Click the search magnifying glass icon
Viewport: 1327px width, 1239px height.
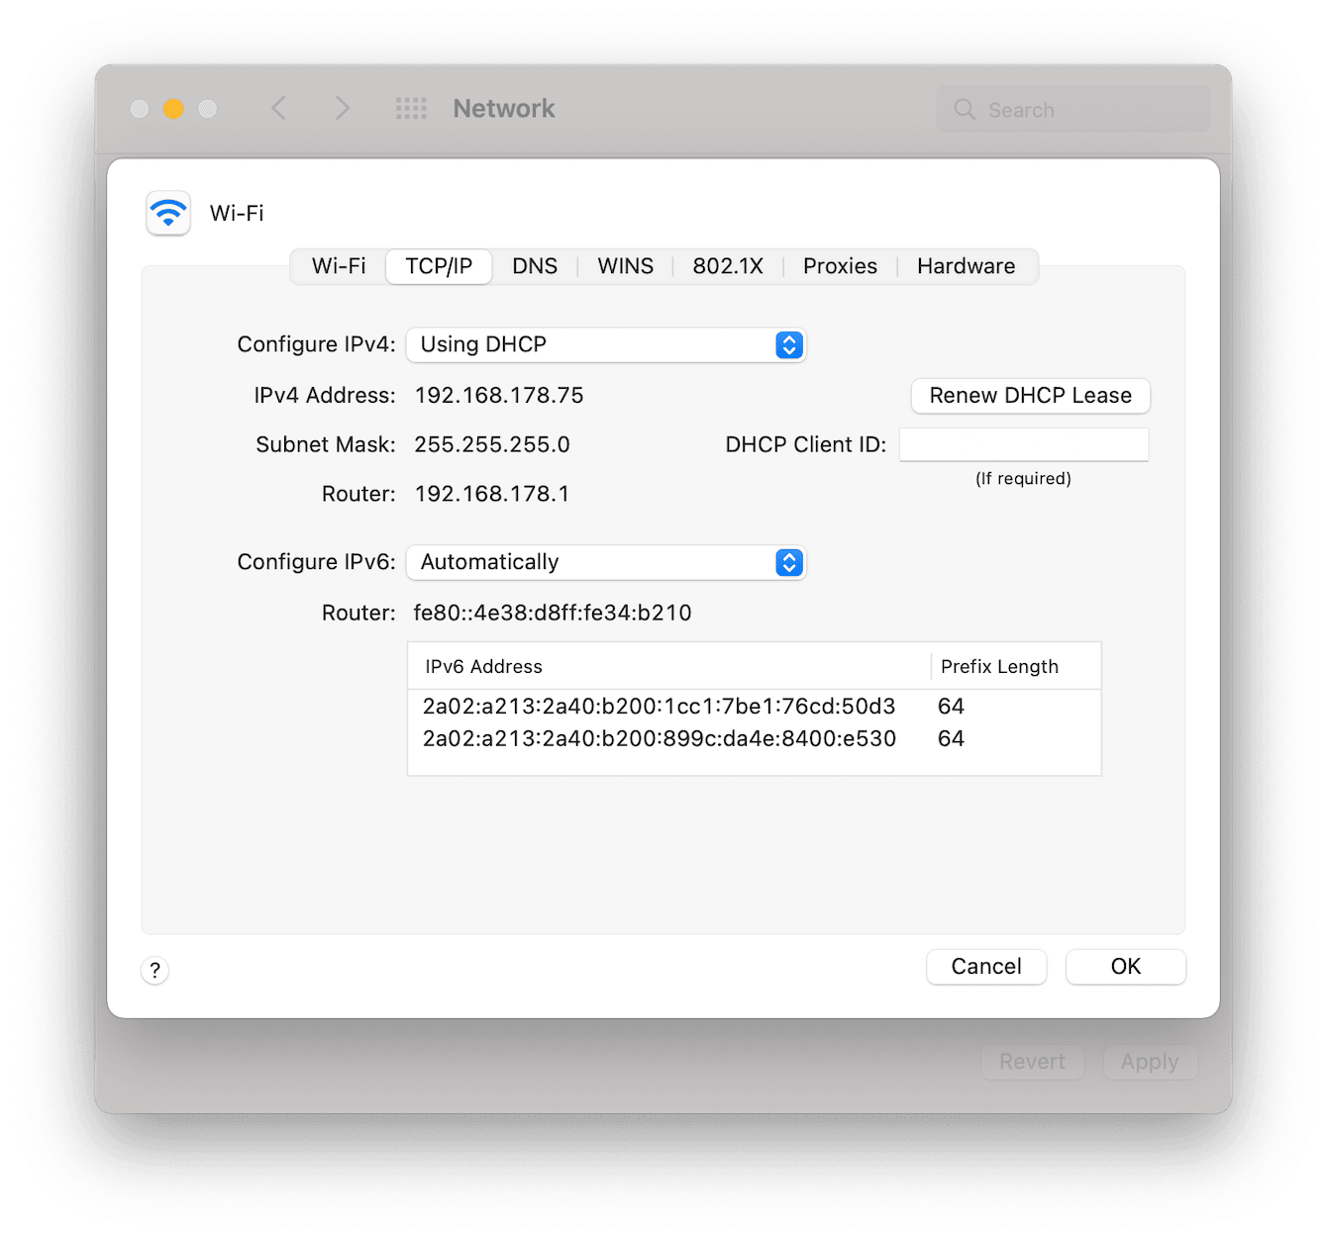[964, 109]
